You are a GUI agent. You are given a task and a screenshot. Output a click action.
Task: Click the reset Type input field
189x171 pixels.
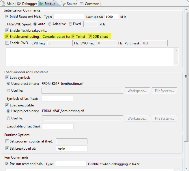coord(69,17)
